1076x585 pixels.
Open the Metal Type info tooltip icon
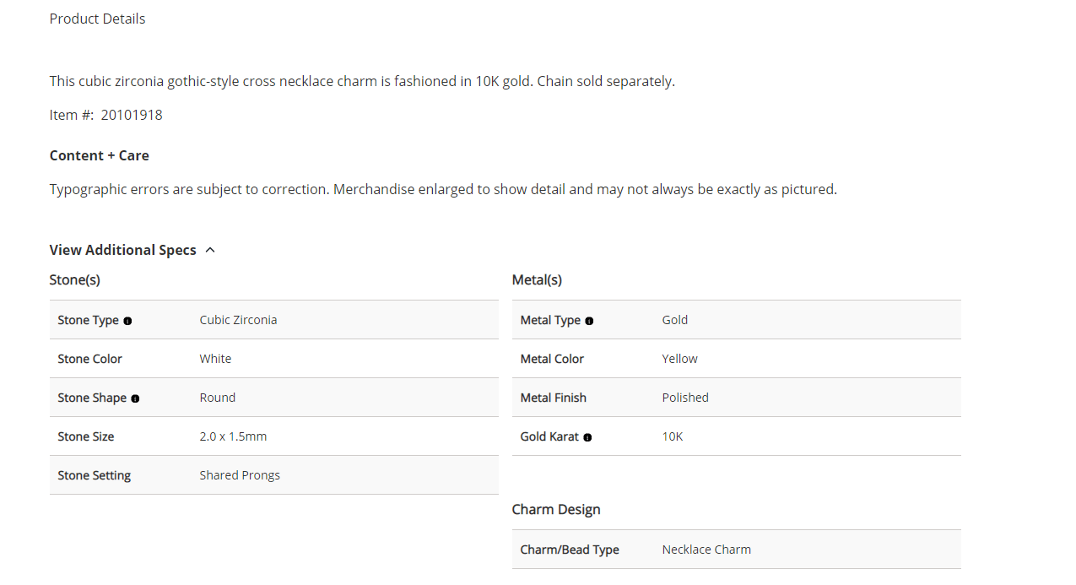click(x=589, y=321)
